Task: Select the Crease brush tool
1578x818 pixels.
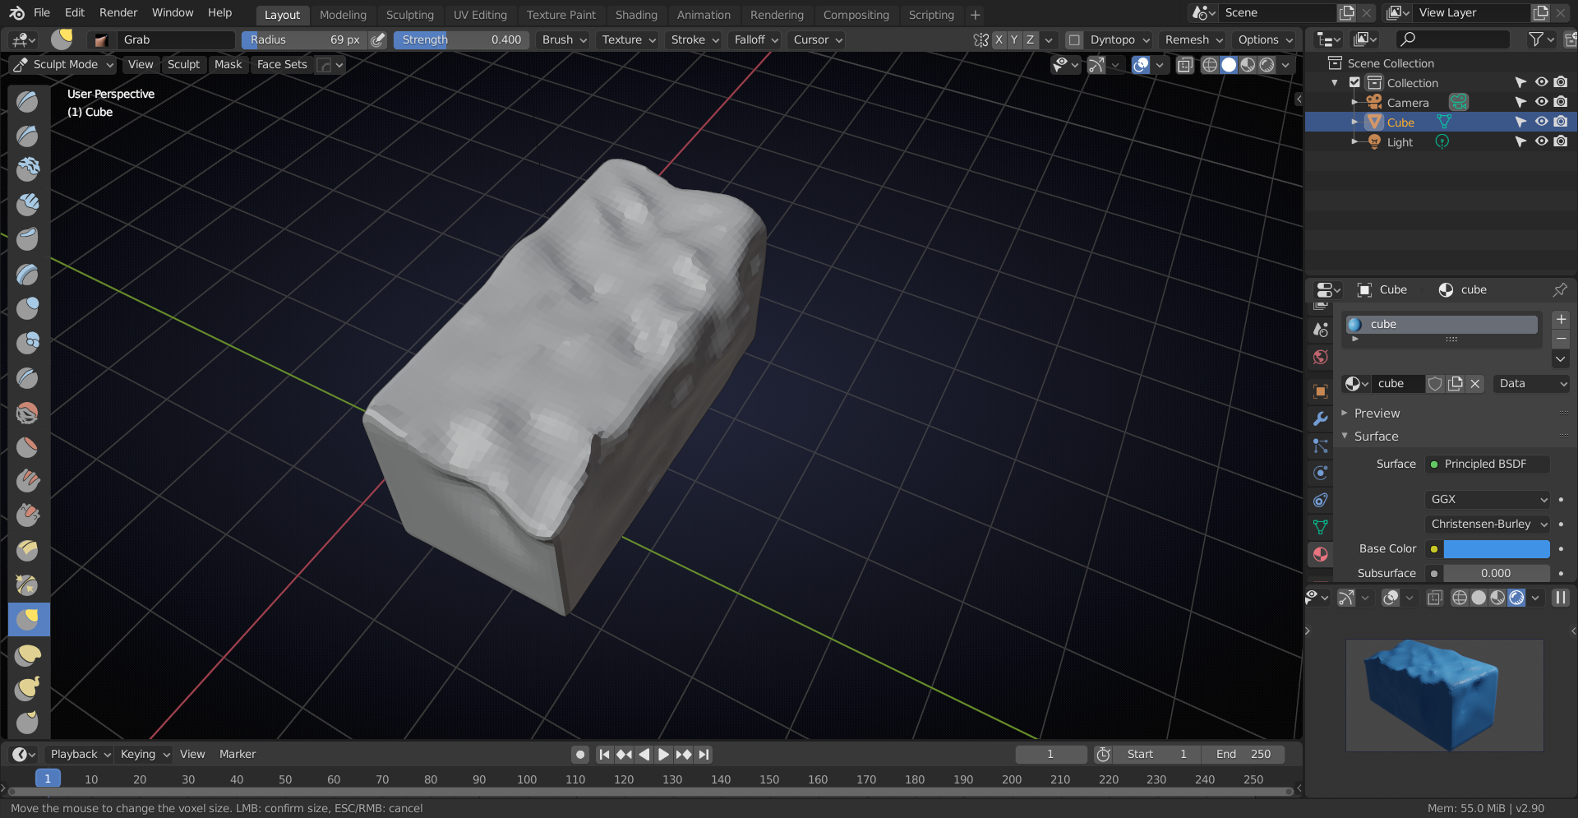Action: (x=28, y=377)
